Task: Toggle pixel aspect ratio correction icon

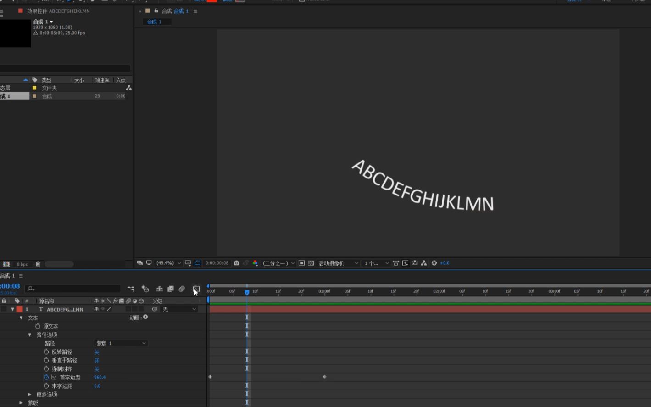Action: pyautogui.click(x=395, y=263)
